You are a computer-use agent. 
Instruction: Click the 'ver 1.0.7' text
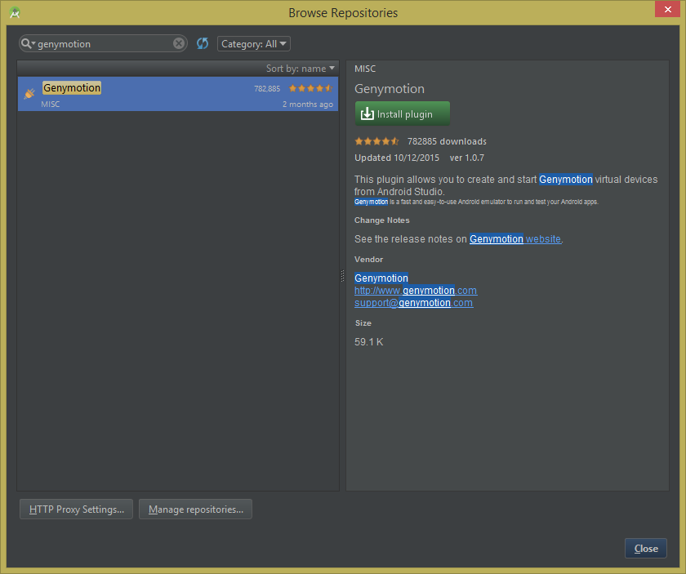point(467,158)
